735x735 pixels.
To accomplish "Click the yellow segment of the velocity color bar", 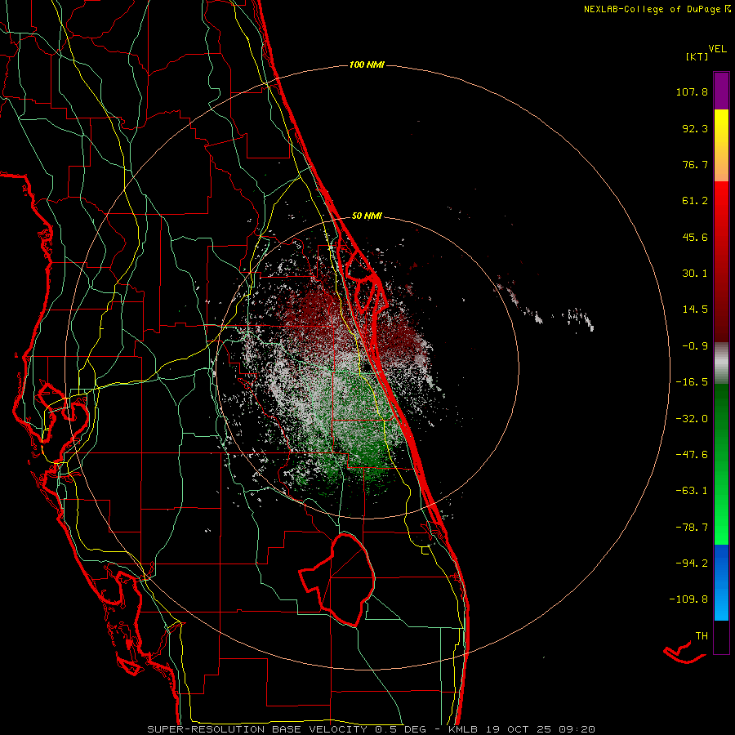I will 721,127.
